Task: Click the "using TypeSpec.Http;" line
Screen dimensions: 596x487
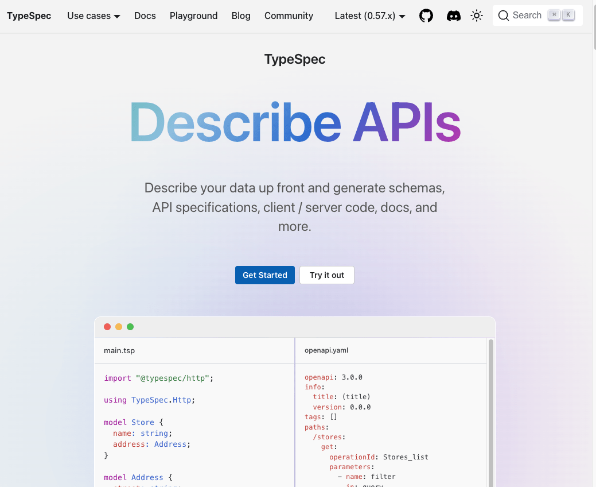Action: [149, 400]
